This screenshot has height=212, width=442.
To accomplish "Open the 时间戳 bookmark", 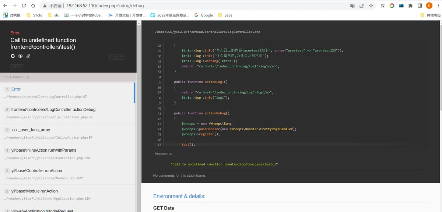I will tap(12, 15).
